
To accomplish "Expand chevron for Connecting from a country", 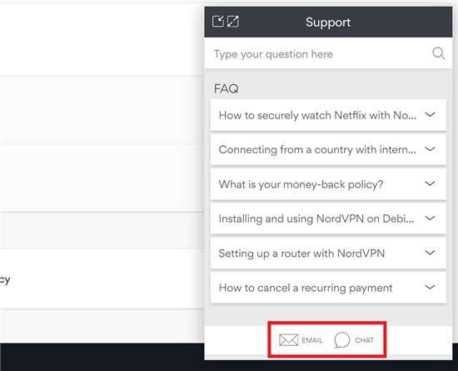I will (x=430, y=149).
